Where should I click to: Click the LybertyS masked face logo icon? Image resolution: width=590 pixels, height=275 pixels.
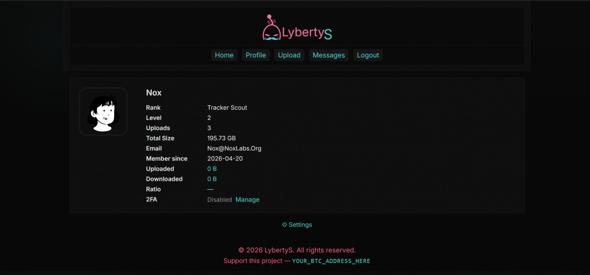tap(271, 29)
